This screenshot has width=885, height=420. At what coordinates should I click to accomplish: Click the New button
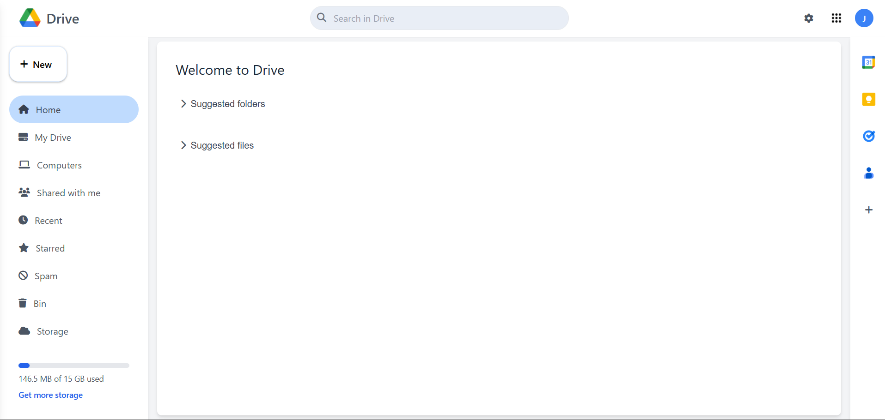pos(37,64)
